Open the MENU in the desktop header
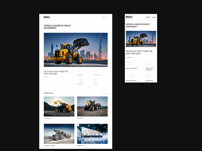The image size is (202, 151). (107, 17)
